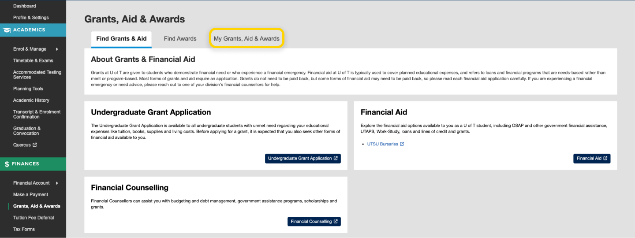Click the Academics graduation cap icon
The width and height of the screenshot is (635, 238).
pyautogui.click(x=7, y=30)
